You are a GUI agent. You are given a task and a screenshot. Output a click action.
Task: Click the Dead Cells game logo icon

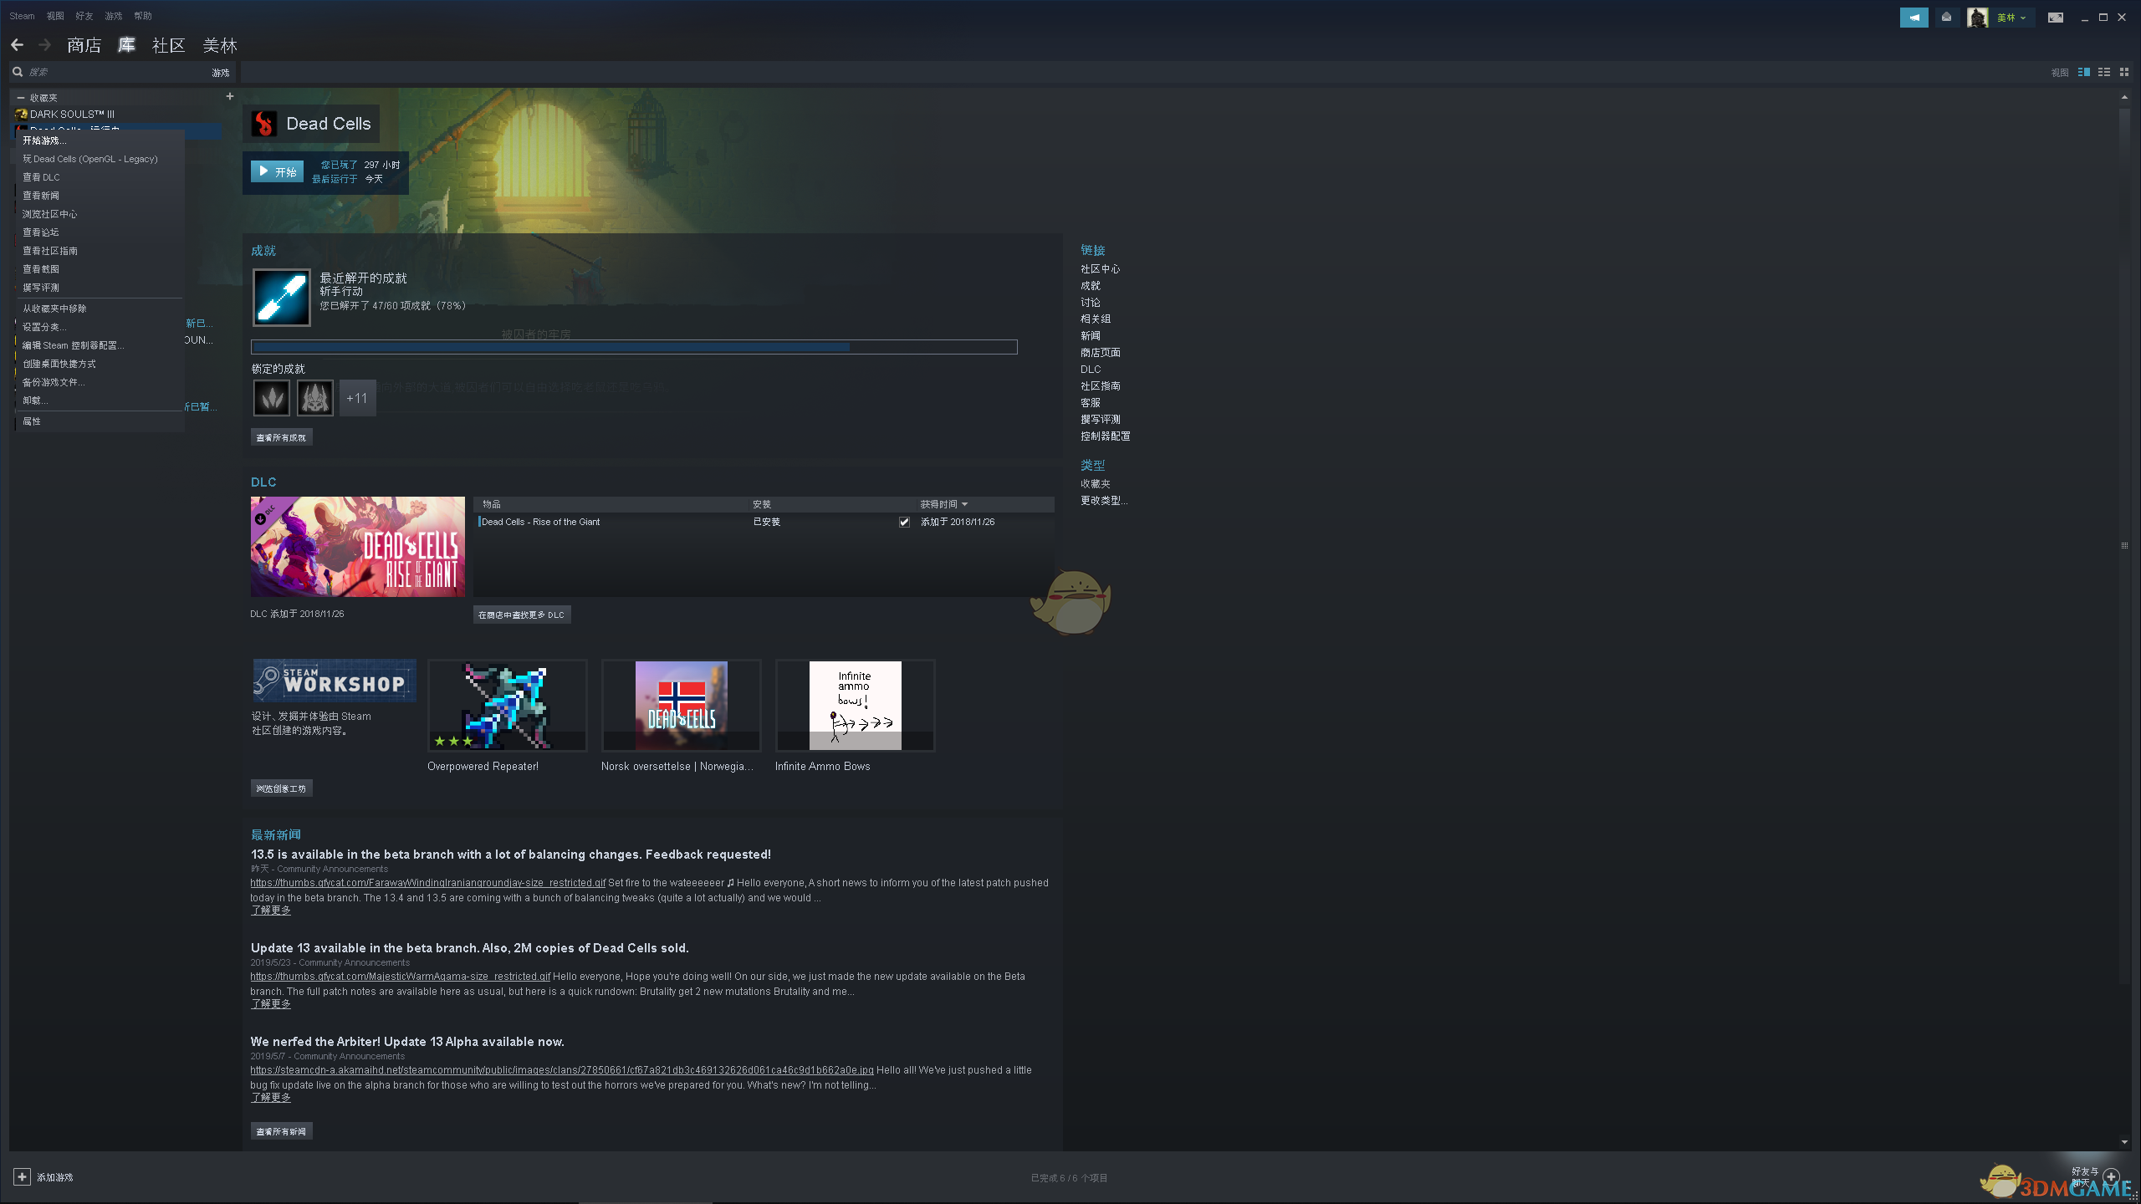click(264, 124)
